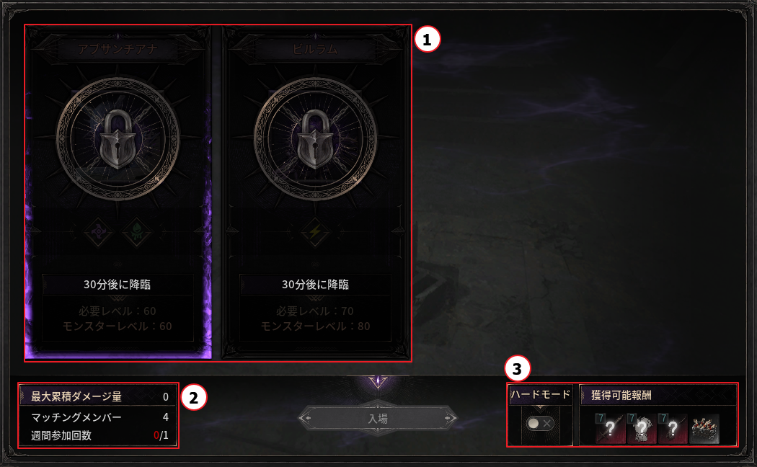
Task: Open the treasure chest reward icon
Action: [x=704, y=428]
